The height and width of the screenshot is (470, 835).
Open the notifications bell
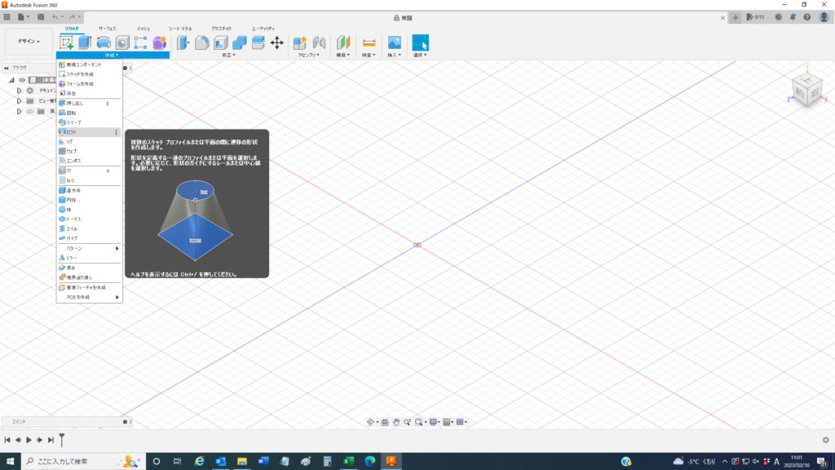793,17
